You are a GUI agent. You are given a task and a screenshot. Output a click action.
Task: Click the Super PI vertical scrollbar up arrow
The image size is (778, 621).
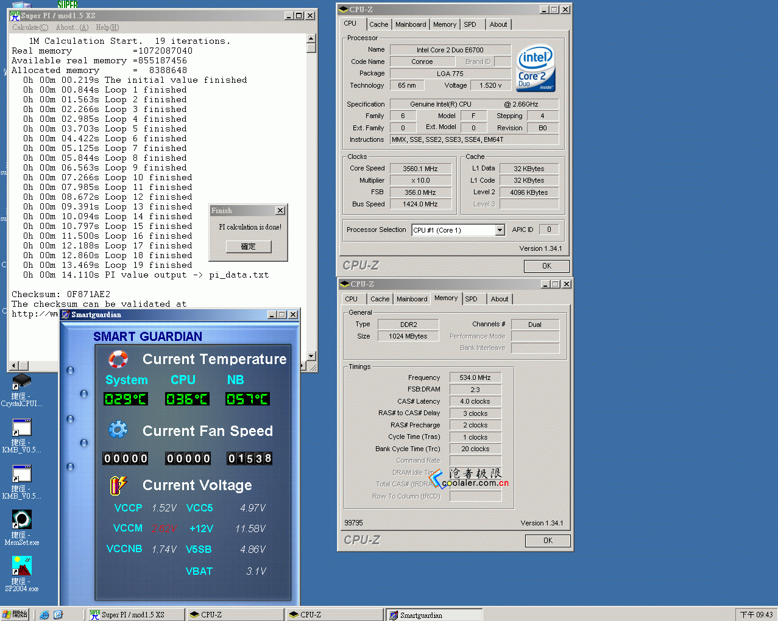pos(311,38)
